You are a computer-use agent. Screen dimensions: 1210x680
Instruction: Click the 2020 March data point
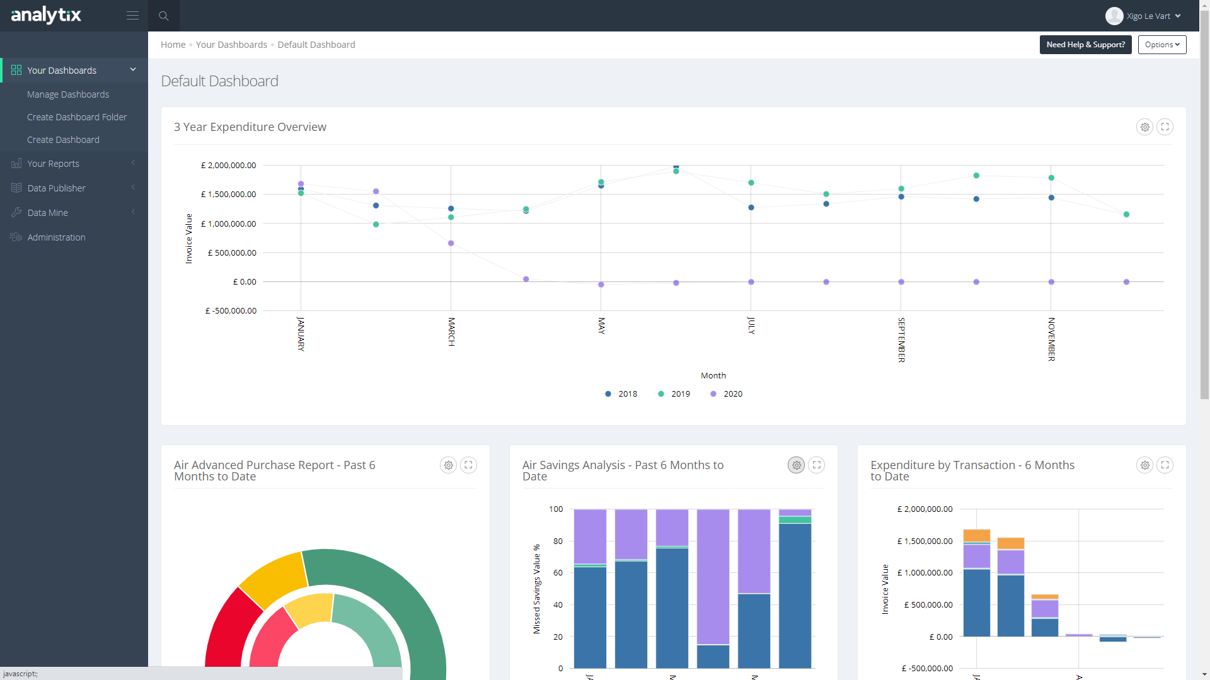click(x=451, y=243)
